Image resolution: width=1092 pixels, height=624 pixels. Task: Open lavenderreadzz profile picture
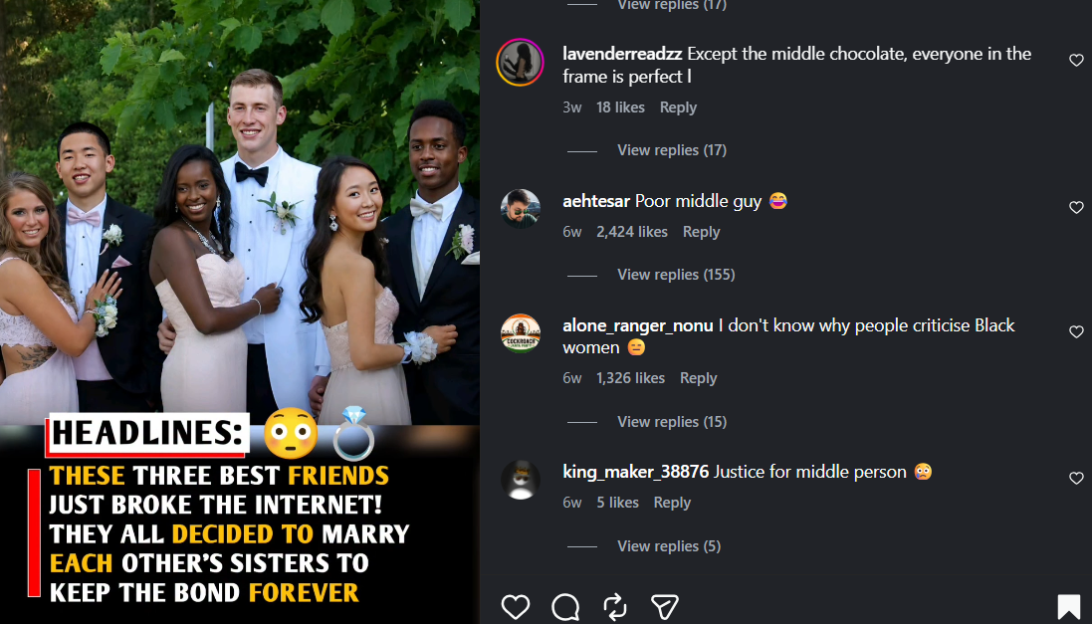(521, 63)
